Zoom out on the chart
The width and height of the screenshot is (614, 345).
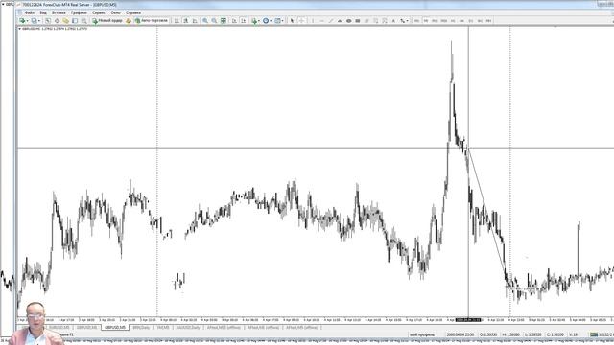(214, 21)
